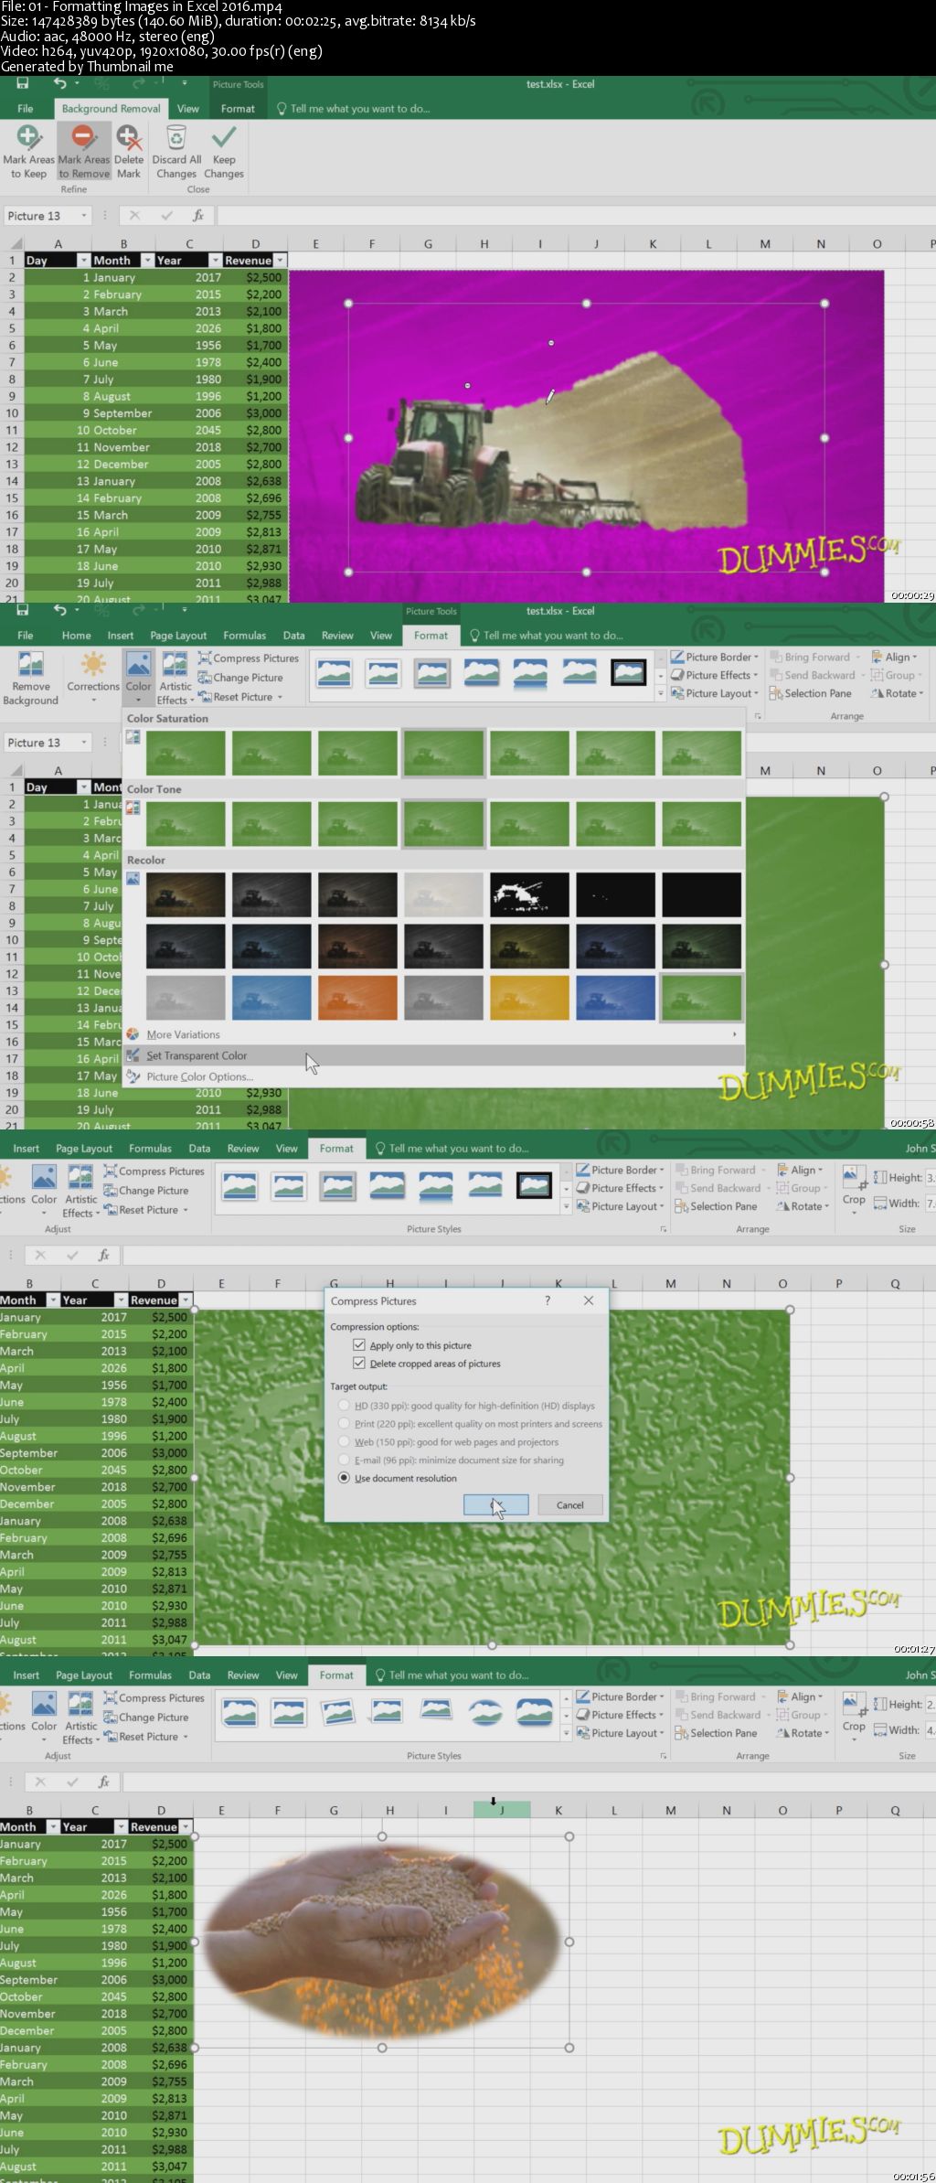Click the fx Insert Function icon beside Picture 13 in the Background Removal frame
Image resolution: width=936 pixels, height=2183 pixels.
point(198,216)
